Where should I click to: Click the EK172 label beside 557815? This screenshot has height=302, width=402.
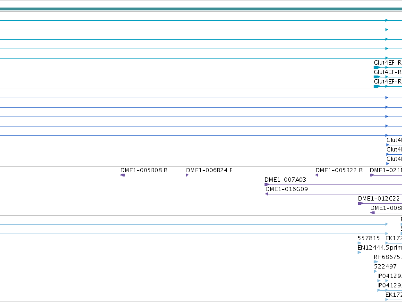pos(394,238)
